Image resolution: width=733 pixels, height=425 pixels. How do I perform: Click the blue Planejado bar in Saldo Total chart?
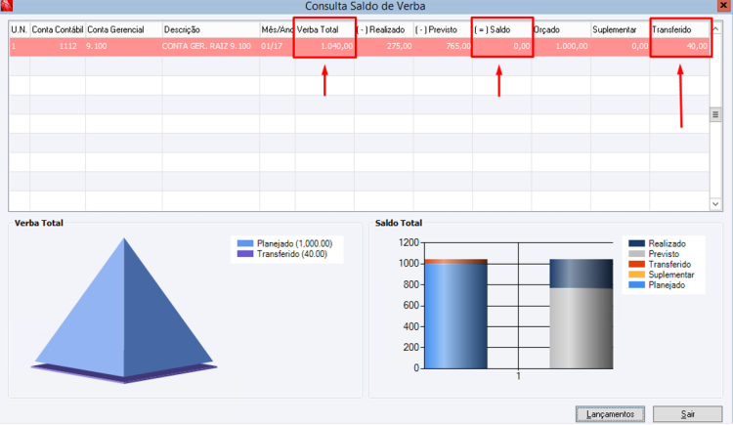455,317
